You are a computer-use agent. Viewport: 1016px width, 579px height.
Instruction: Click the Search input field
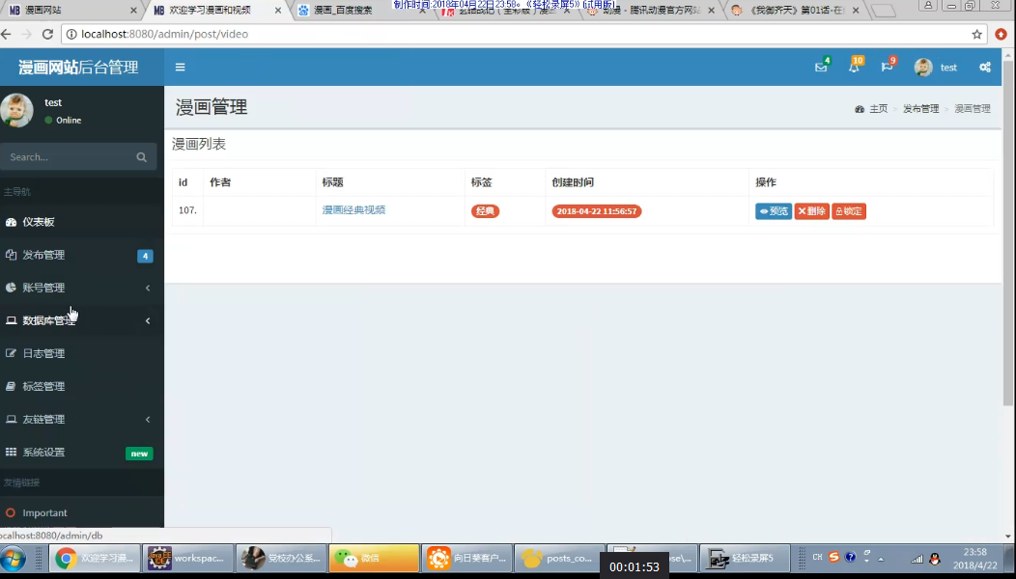pos(69,156)
